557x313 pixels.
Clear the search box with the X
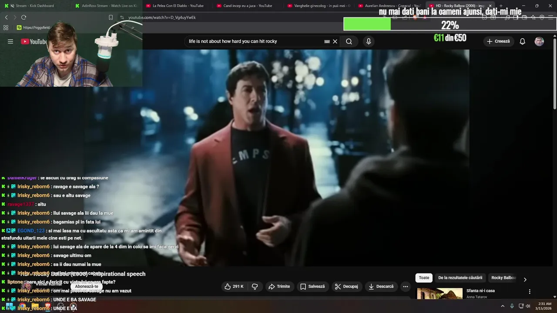[x=335, y=41]
